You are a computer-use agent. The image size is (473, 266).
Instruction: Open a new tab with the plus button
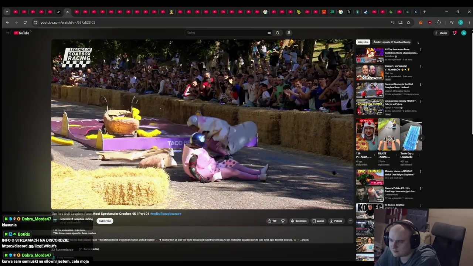click(424, 12)
